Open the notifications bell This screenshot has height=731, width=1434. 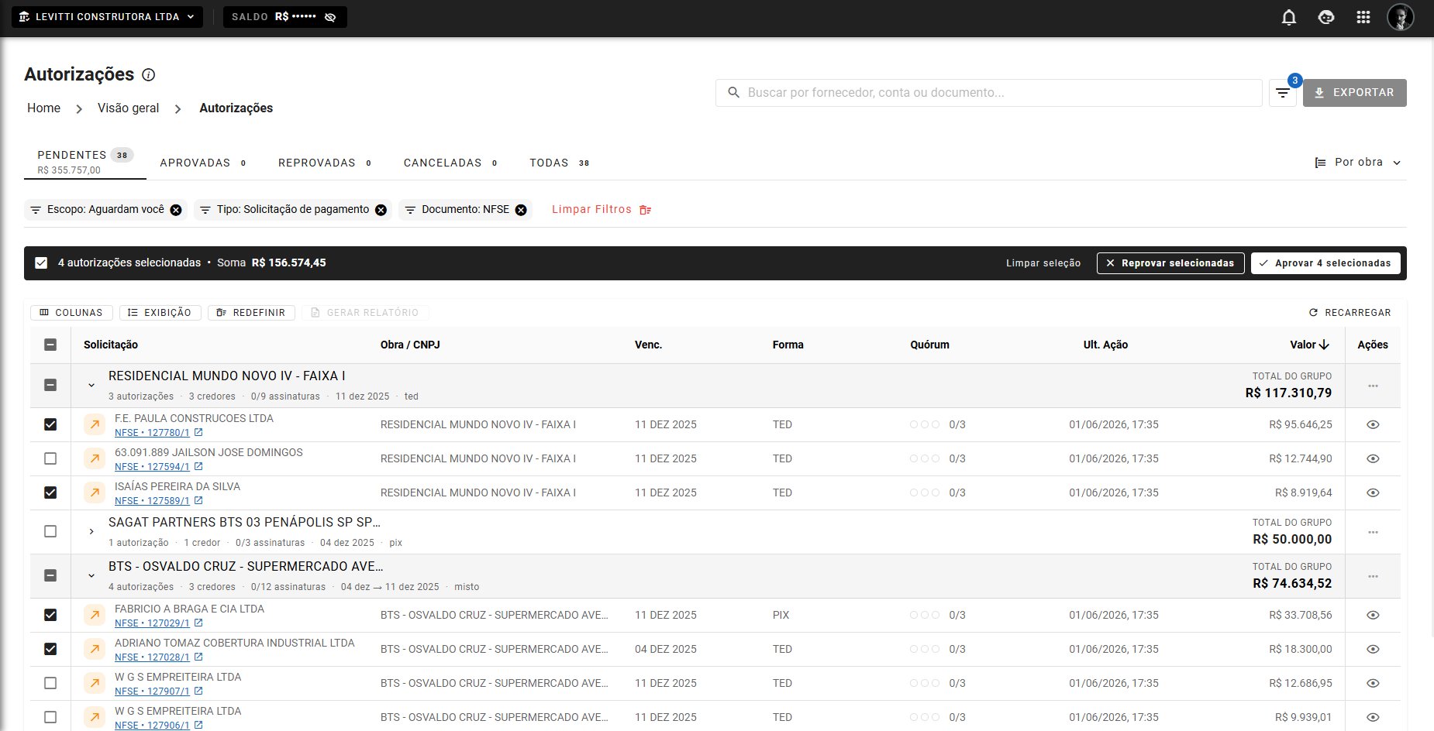click(1289, 17)
